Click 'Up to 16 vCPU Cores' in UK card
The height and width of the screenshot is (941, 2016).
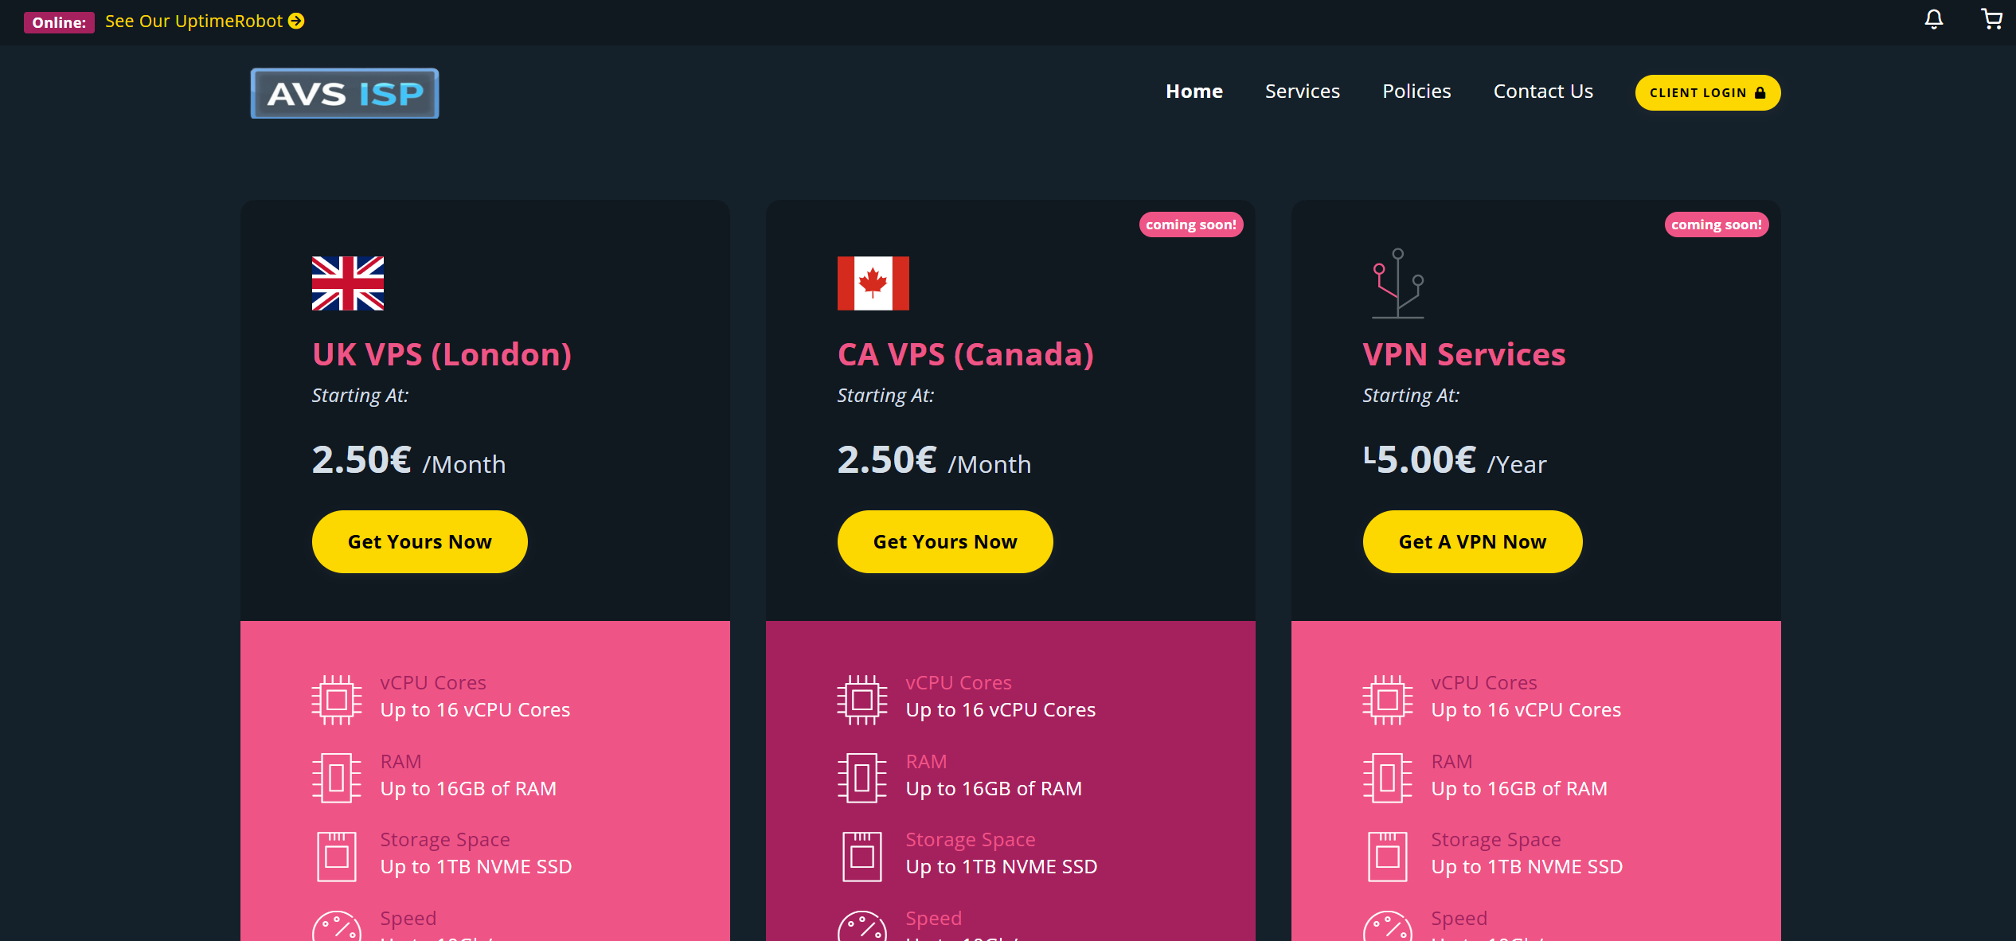click(x=475, y=710)
